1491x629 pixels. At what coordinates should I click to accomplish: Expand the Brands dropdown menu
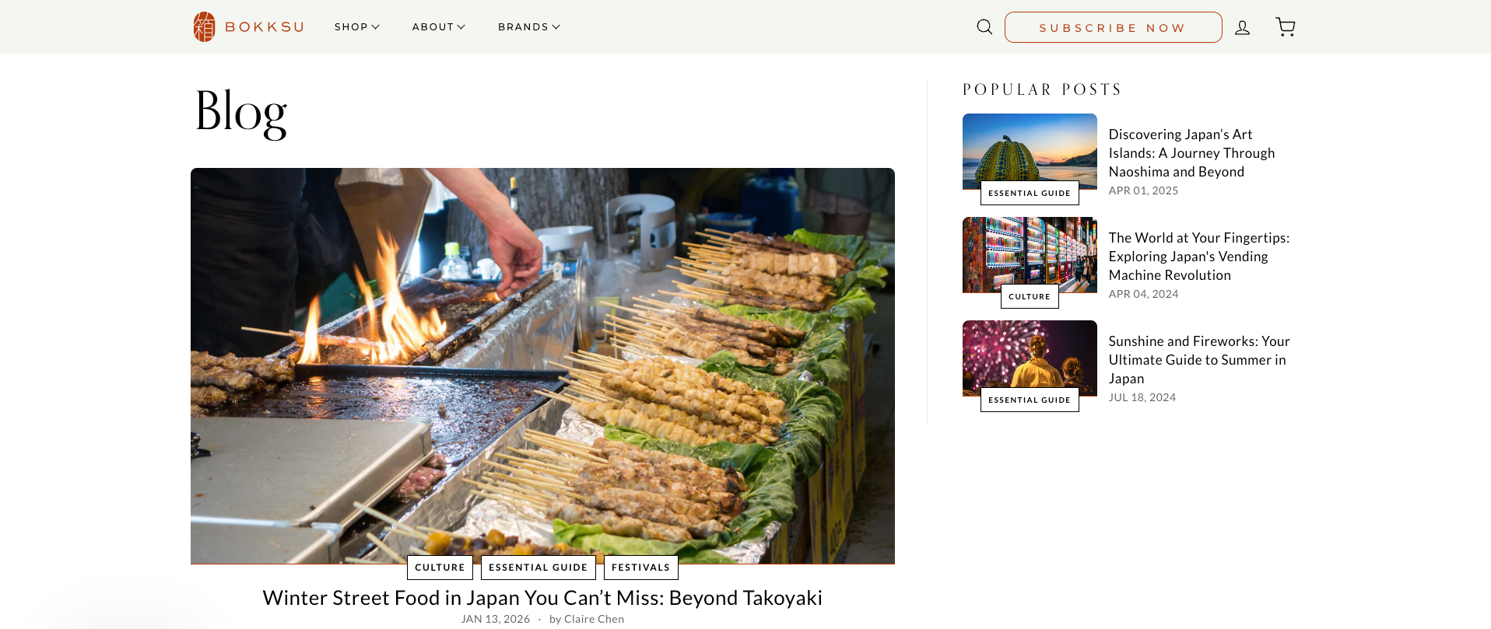(529, 27)
